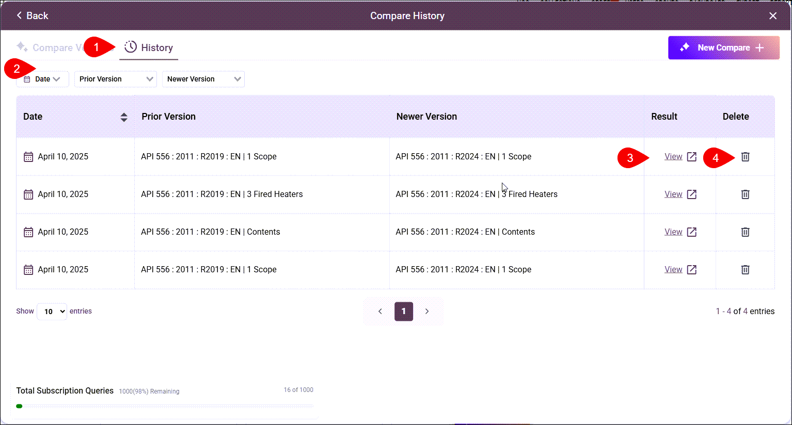
Task: Start a New Compare
Action: pos(724,47)
